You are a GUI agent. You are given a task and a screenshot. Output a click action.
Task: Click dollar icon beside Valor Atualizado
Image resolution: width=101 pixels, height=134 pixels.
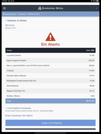[6, 116]
